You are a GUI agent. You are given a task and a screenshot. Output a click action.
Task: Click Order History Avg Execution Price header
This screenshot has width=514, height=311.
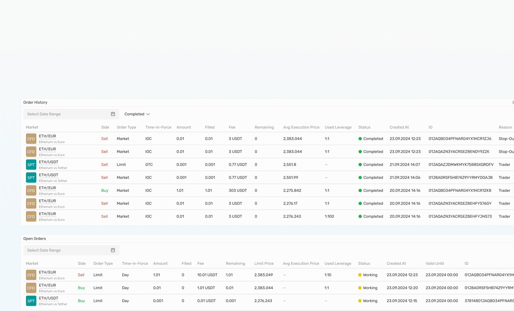click(301, 127)
